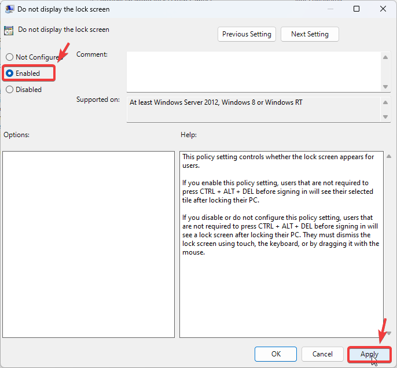
Task: Maximize the policy dialog window
Action: 356,9
